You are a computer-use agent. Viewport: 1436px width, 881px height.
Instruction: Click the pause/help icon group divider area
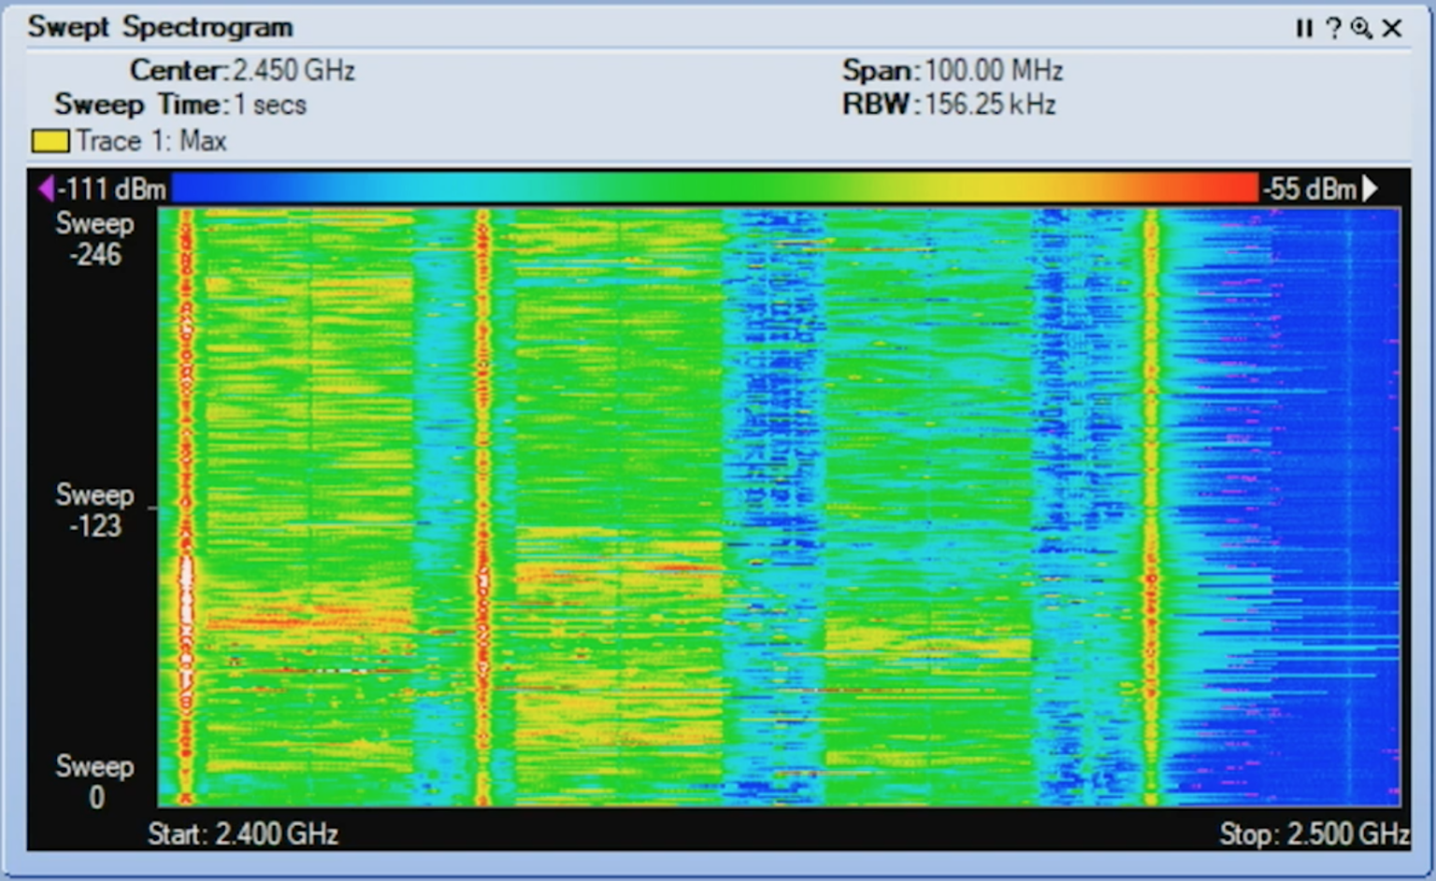coord(1318,29)
